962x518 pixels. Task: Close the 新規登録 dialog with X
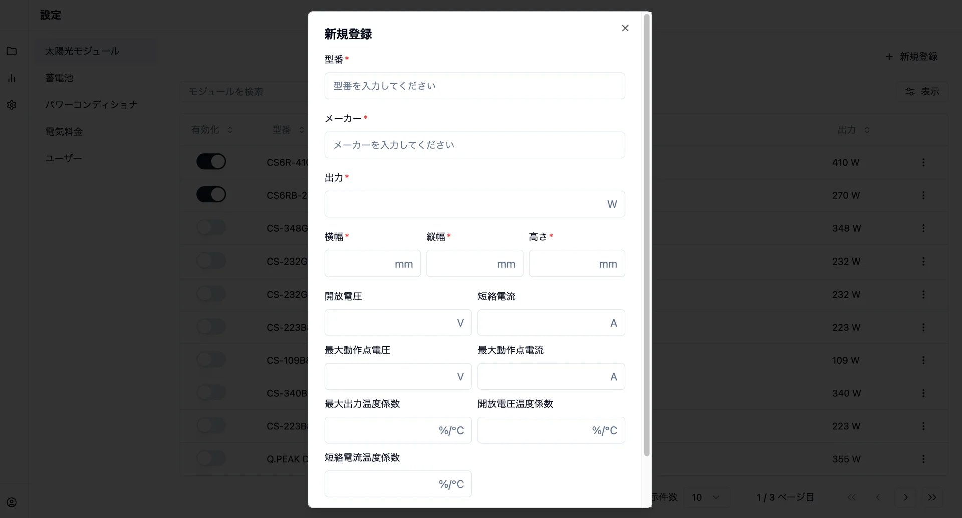click(625, 28)
